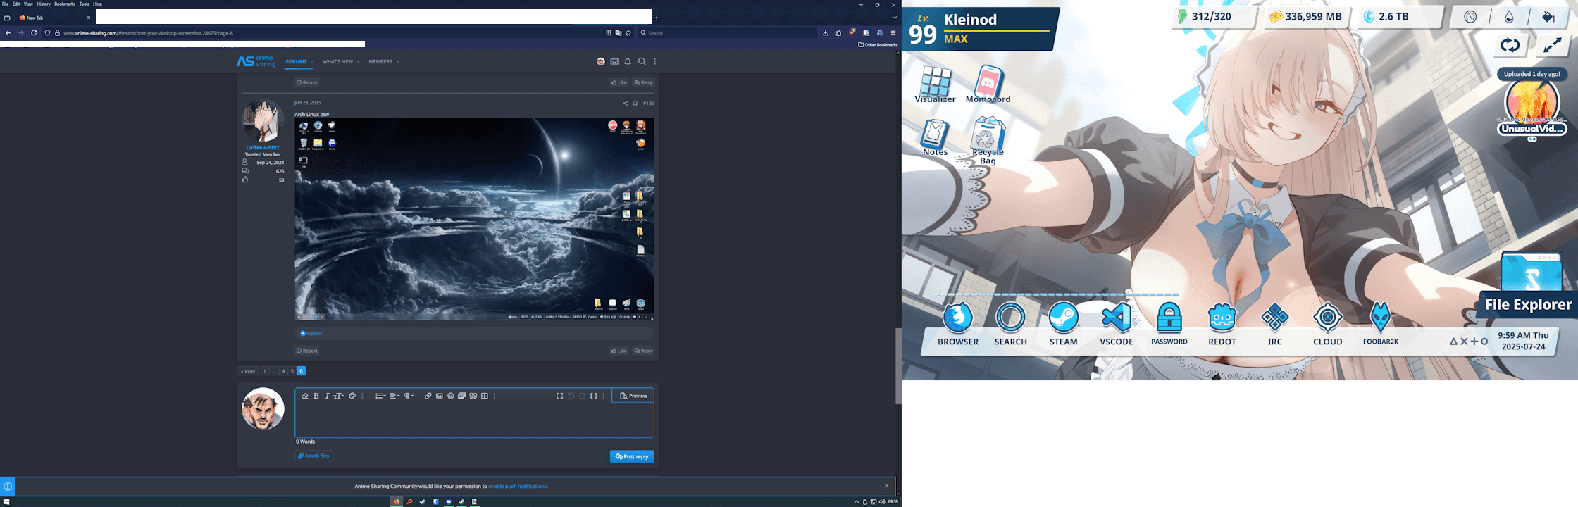Click the share icon on post #136
1578x507 pixels.
pos(625,104)
